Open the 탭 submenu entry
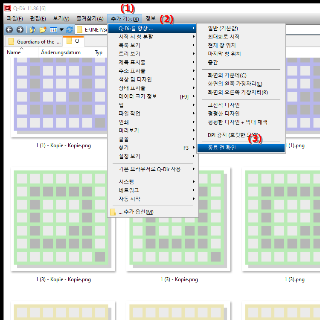320x320 pixels. (x=152, y=105)
